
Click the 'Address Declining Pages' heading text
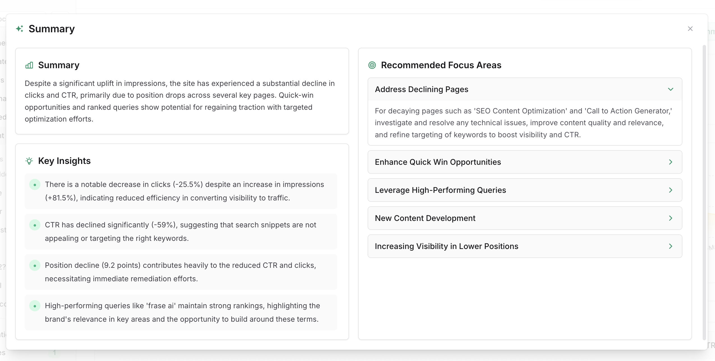(x=421, y=89)
